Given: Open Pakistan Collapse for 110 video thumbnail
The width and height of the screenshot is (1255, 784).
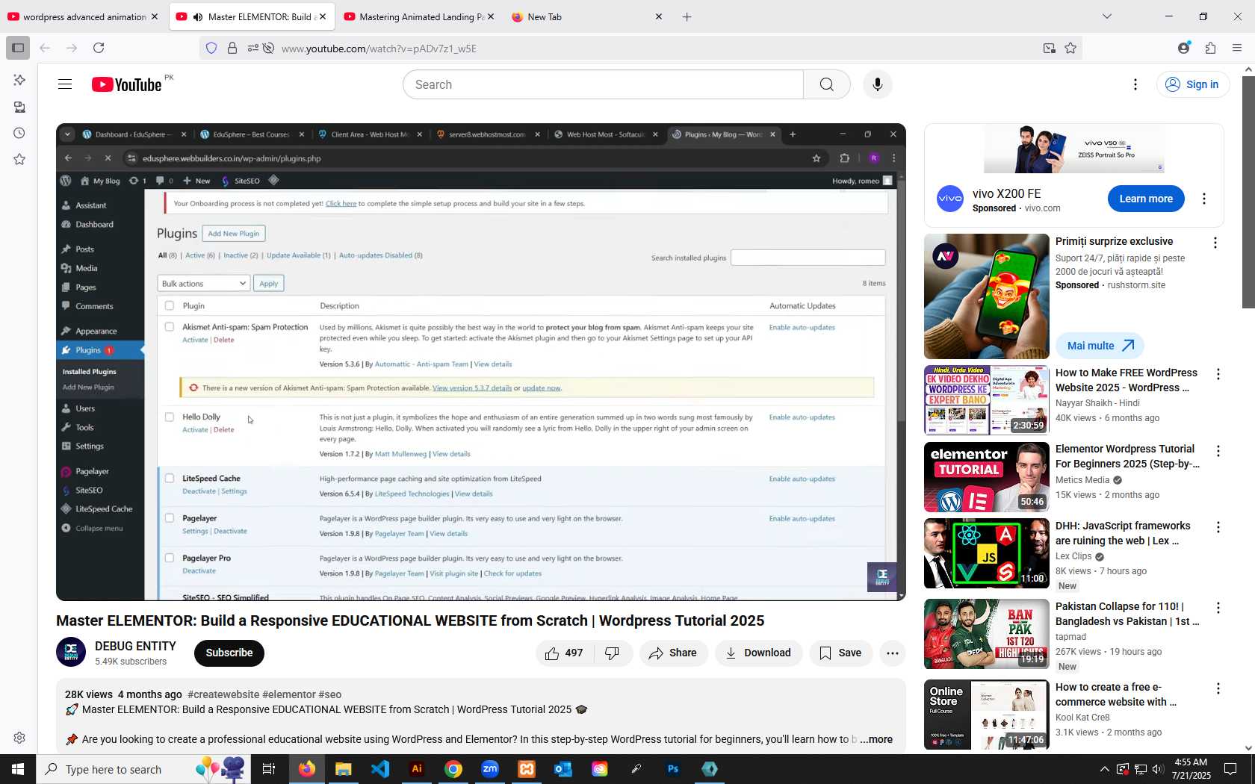Looking at the screenshot, I should point(986,634).
